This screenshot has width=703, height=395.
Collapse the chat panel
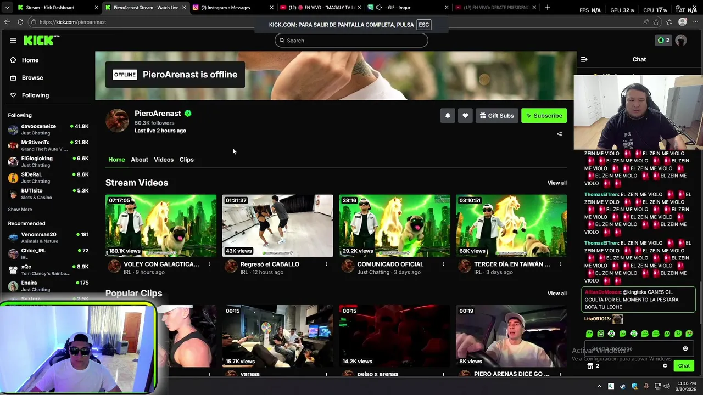pyautogui.click(x=584, y=59)
